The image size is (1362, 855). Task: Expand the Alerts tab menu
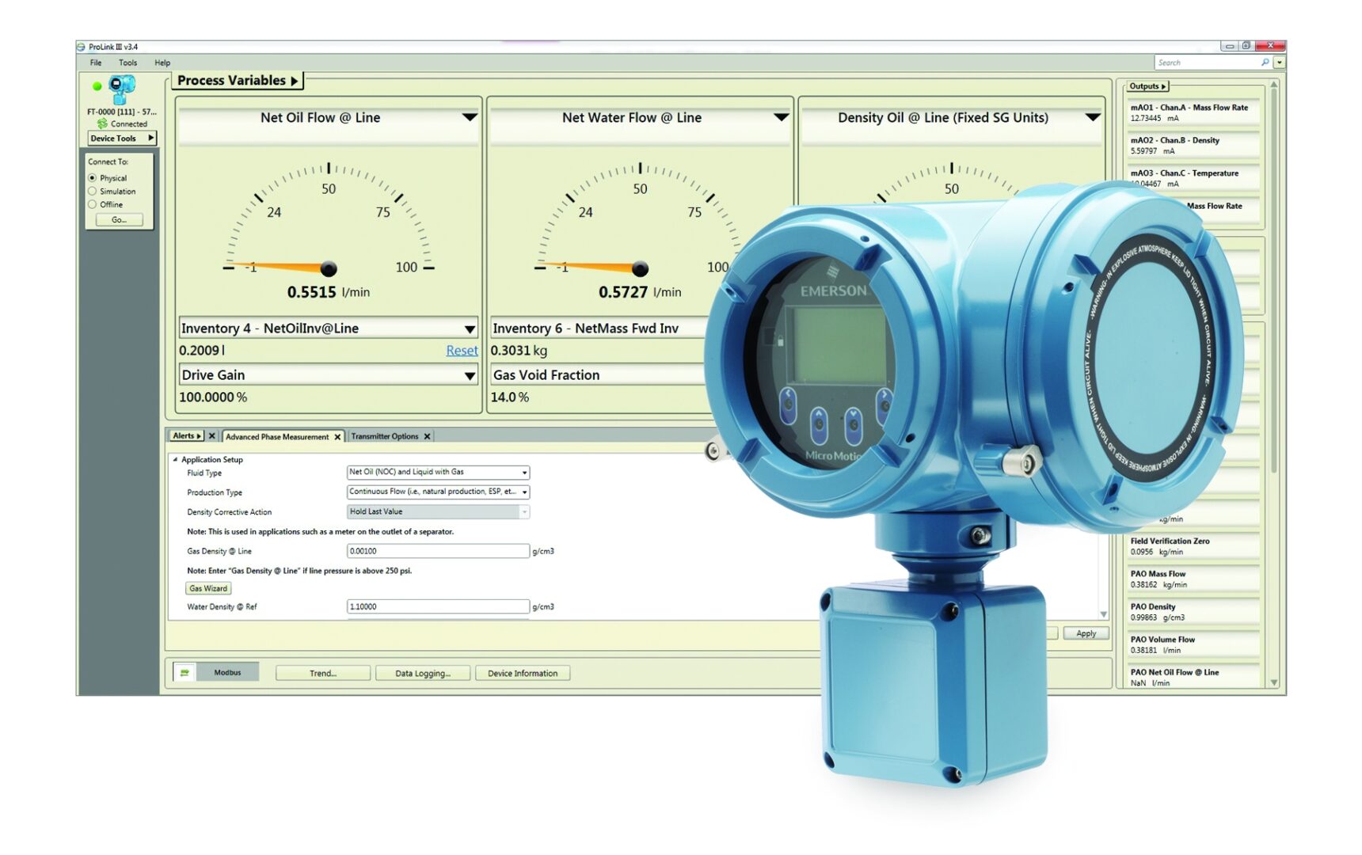click(x=187, y=436)
